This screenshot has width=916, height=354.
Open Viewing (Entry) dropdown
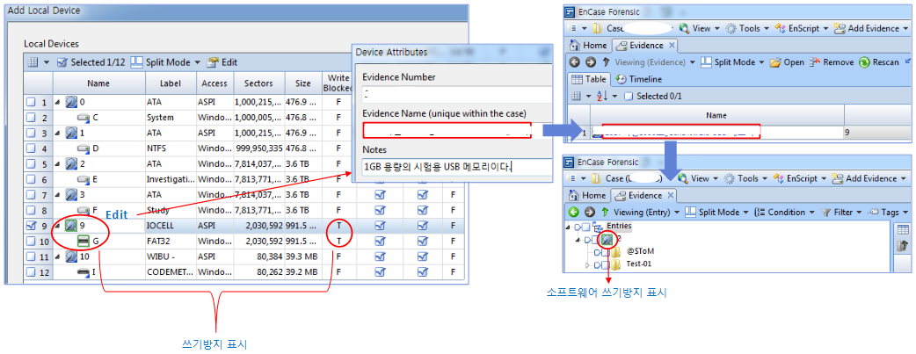point(647,212)
